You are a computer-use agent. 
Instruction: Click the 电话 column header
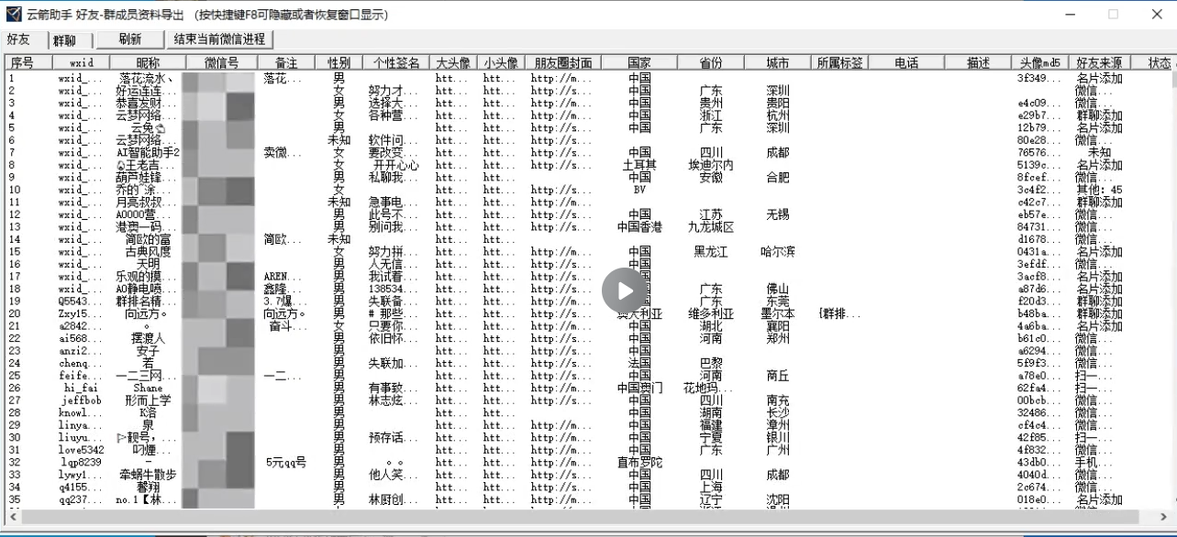point(906,62)
